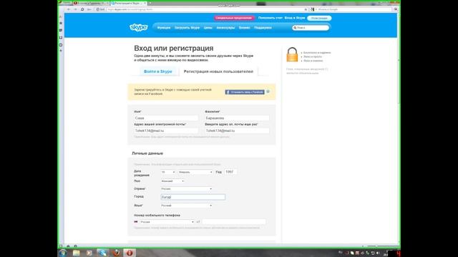Open the country (Страна) dropdown
458x257 pixels.
186,188
